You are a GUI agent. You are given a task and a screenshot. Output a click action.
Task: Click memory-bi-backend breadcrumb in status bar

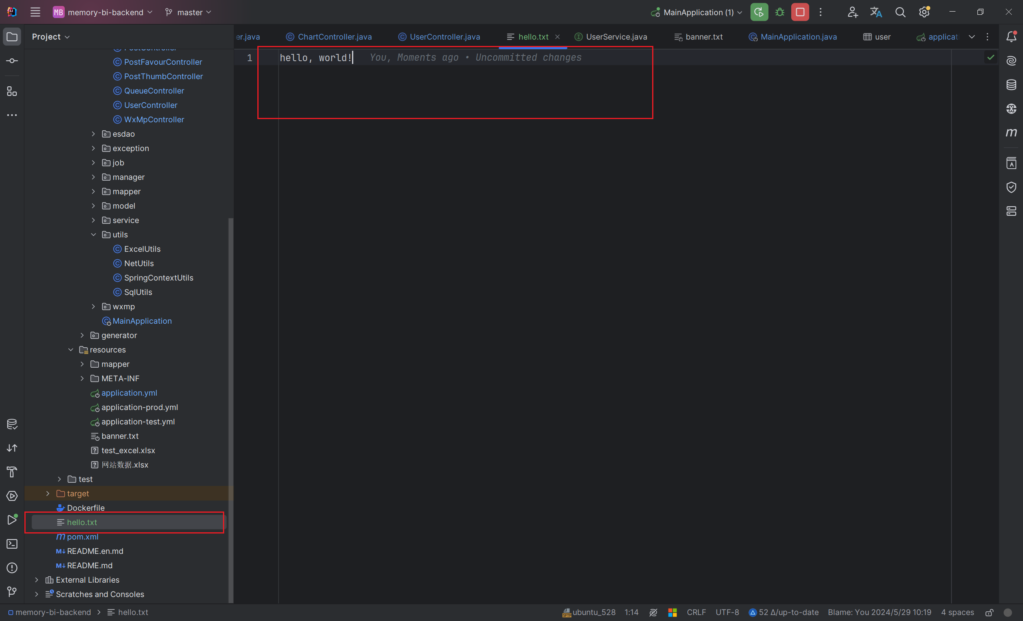tap(50, 612)
